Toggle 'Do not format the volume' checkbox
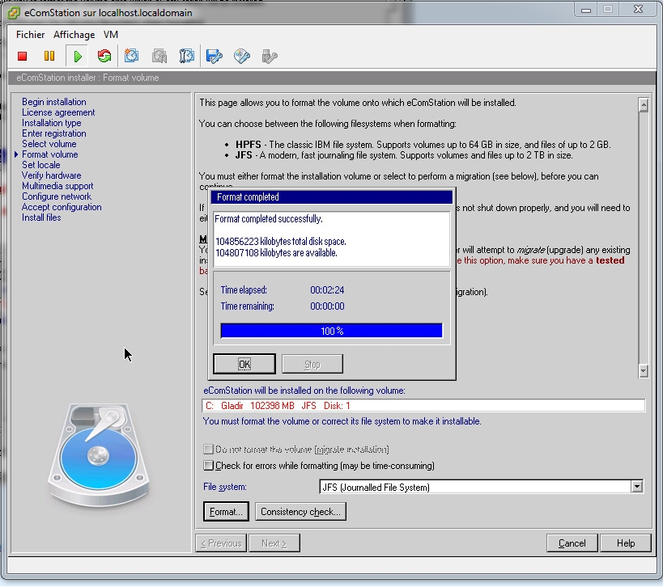The height and width of the screenshot is (587, 663). [209, 449]
